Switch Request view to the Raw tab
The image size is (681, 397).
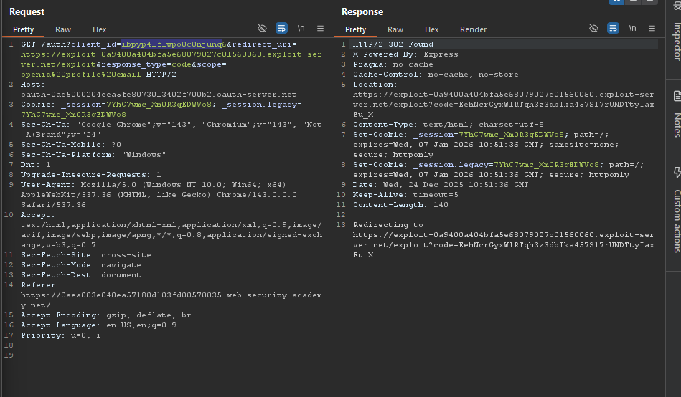[x=63, y=29]
